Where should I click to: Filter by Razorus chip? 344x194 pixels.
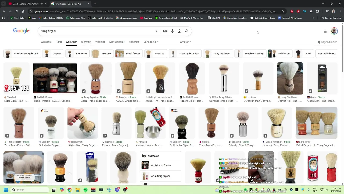[x=156, y=54]
